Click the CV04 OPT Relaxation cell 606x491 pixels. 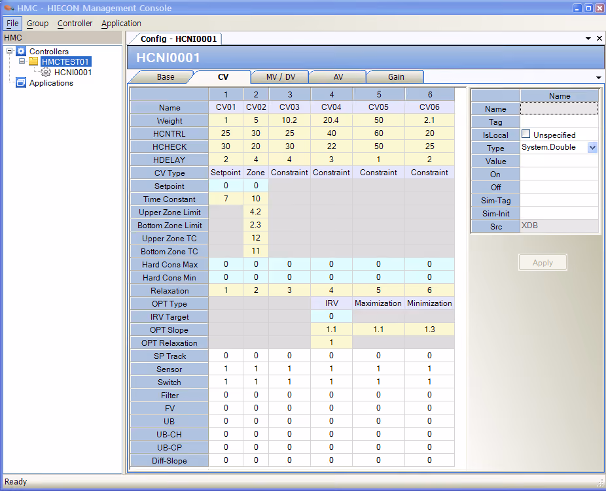click(x=331, y=343)
